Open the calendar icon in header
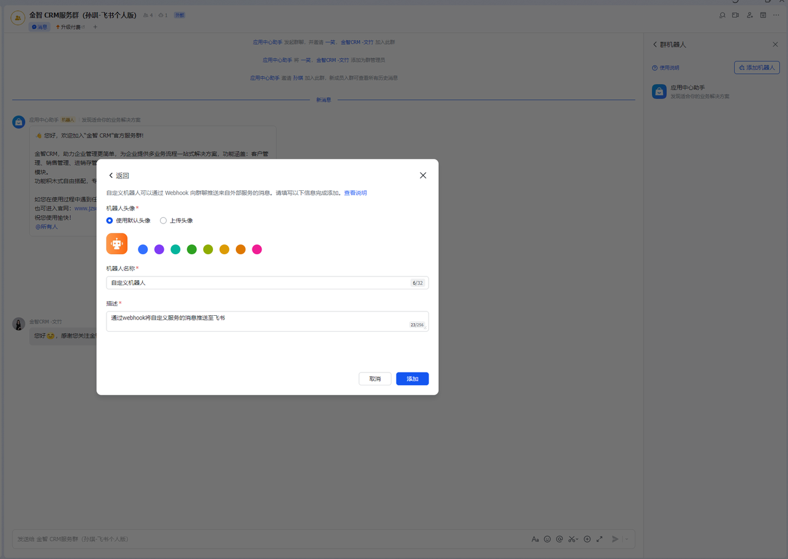This screenshot has width=788, height=559. (763, 15)
